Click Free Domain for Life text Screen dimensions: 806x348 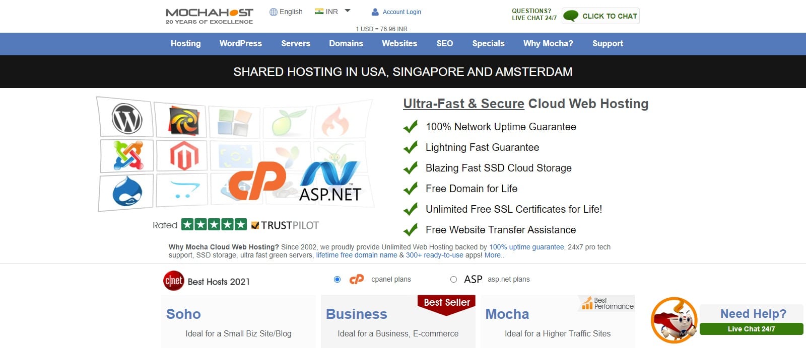coord(472,189)
